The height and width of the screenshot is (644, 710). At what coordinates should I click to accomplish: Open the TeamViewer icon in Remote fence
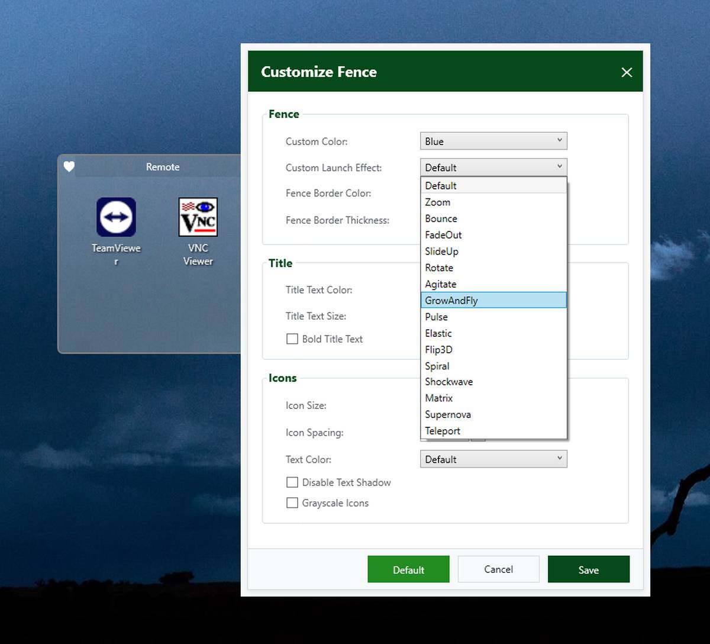pyautogui.click(x=116, y=217)
